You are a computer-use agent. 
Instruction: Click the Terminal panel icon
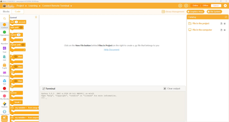pyautogui.click(x=43, y=88)
